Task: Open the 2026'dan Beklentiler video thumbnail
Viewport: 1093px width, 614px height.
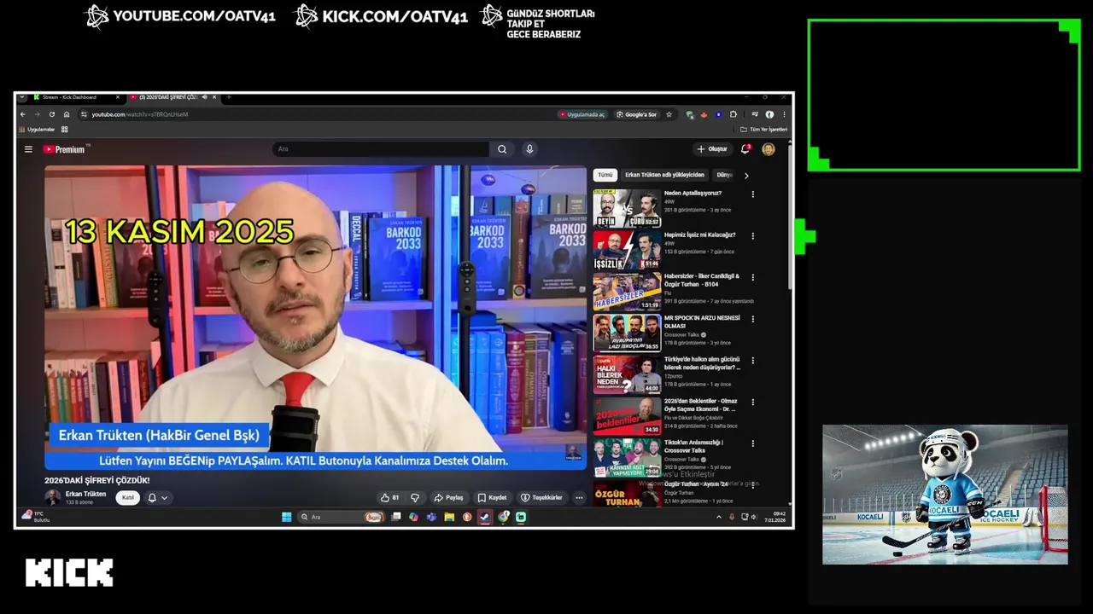Action: 627,416
